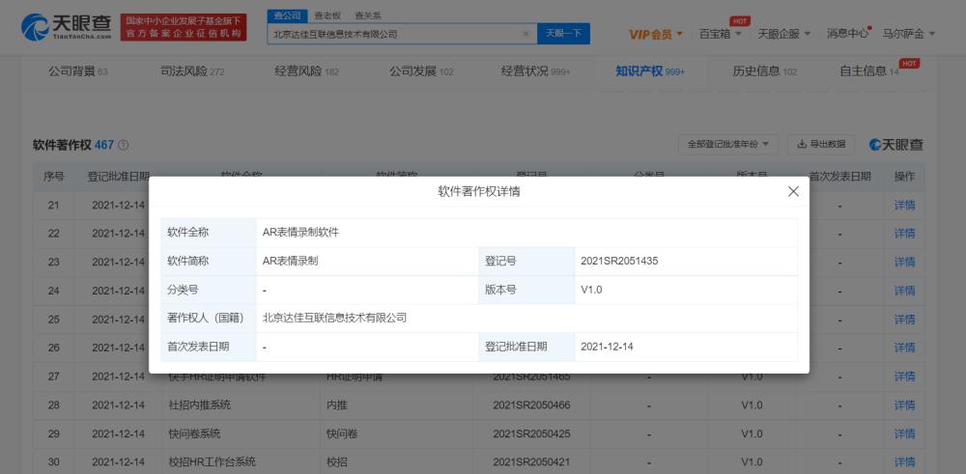Clear the search box with the X icon
This screenshot has width=966, height=474.
[x=526, y=34]
